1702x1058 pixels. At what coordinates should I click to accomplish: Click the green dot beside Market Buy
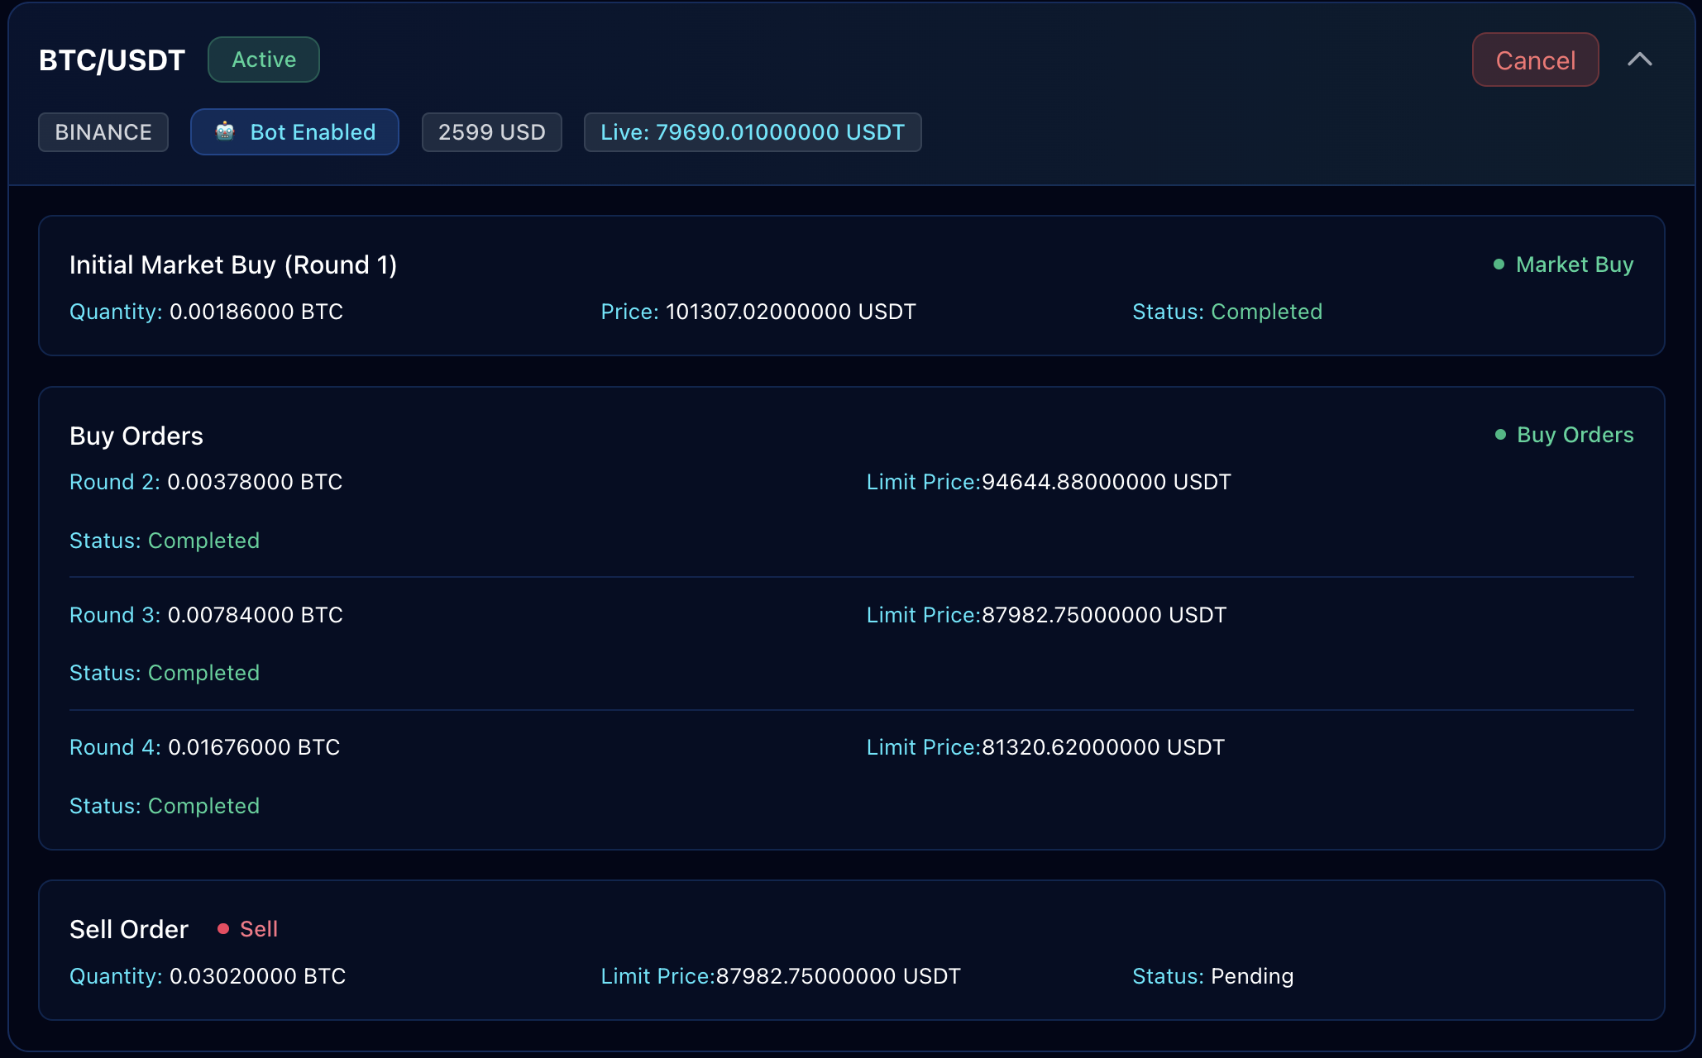(1499, 264)
